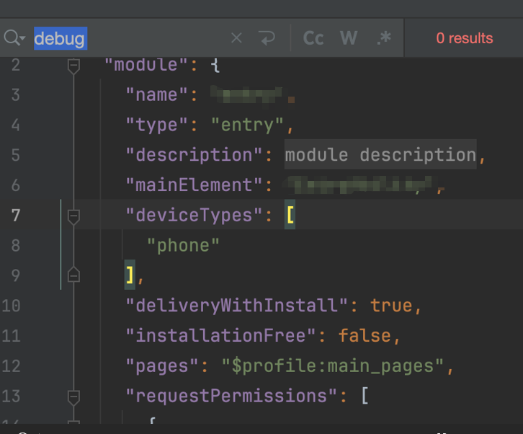Screen dimensions: 523x434
Task: Open search history via magnifier icon
Action: pos(14,38)
